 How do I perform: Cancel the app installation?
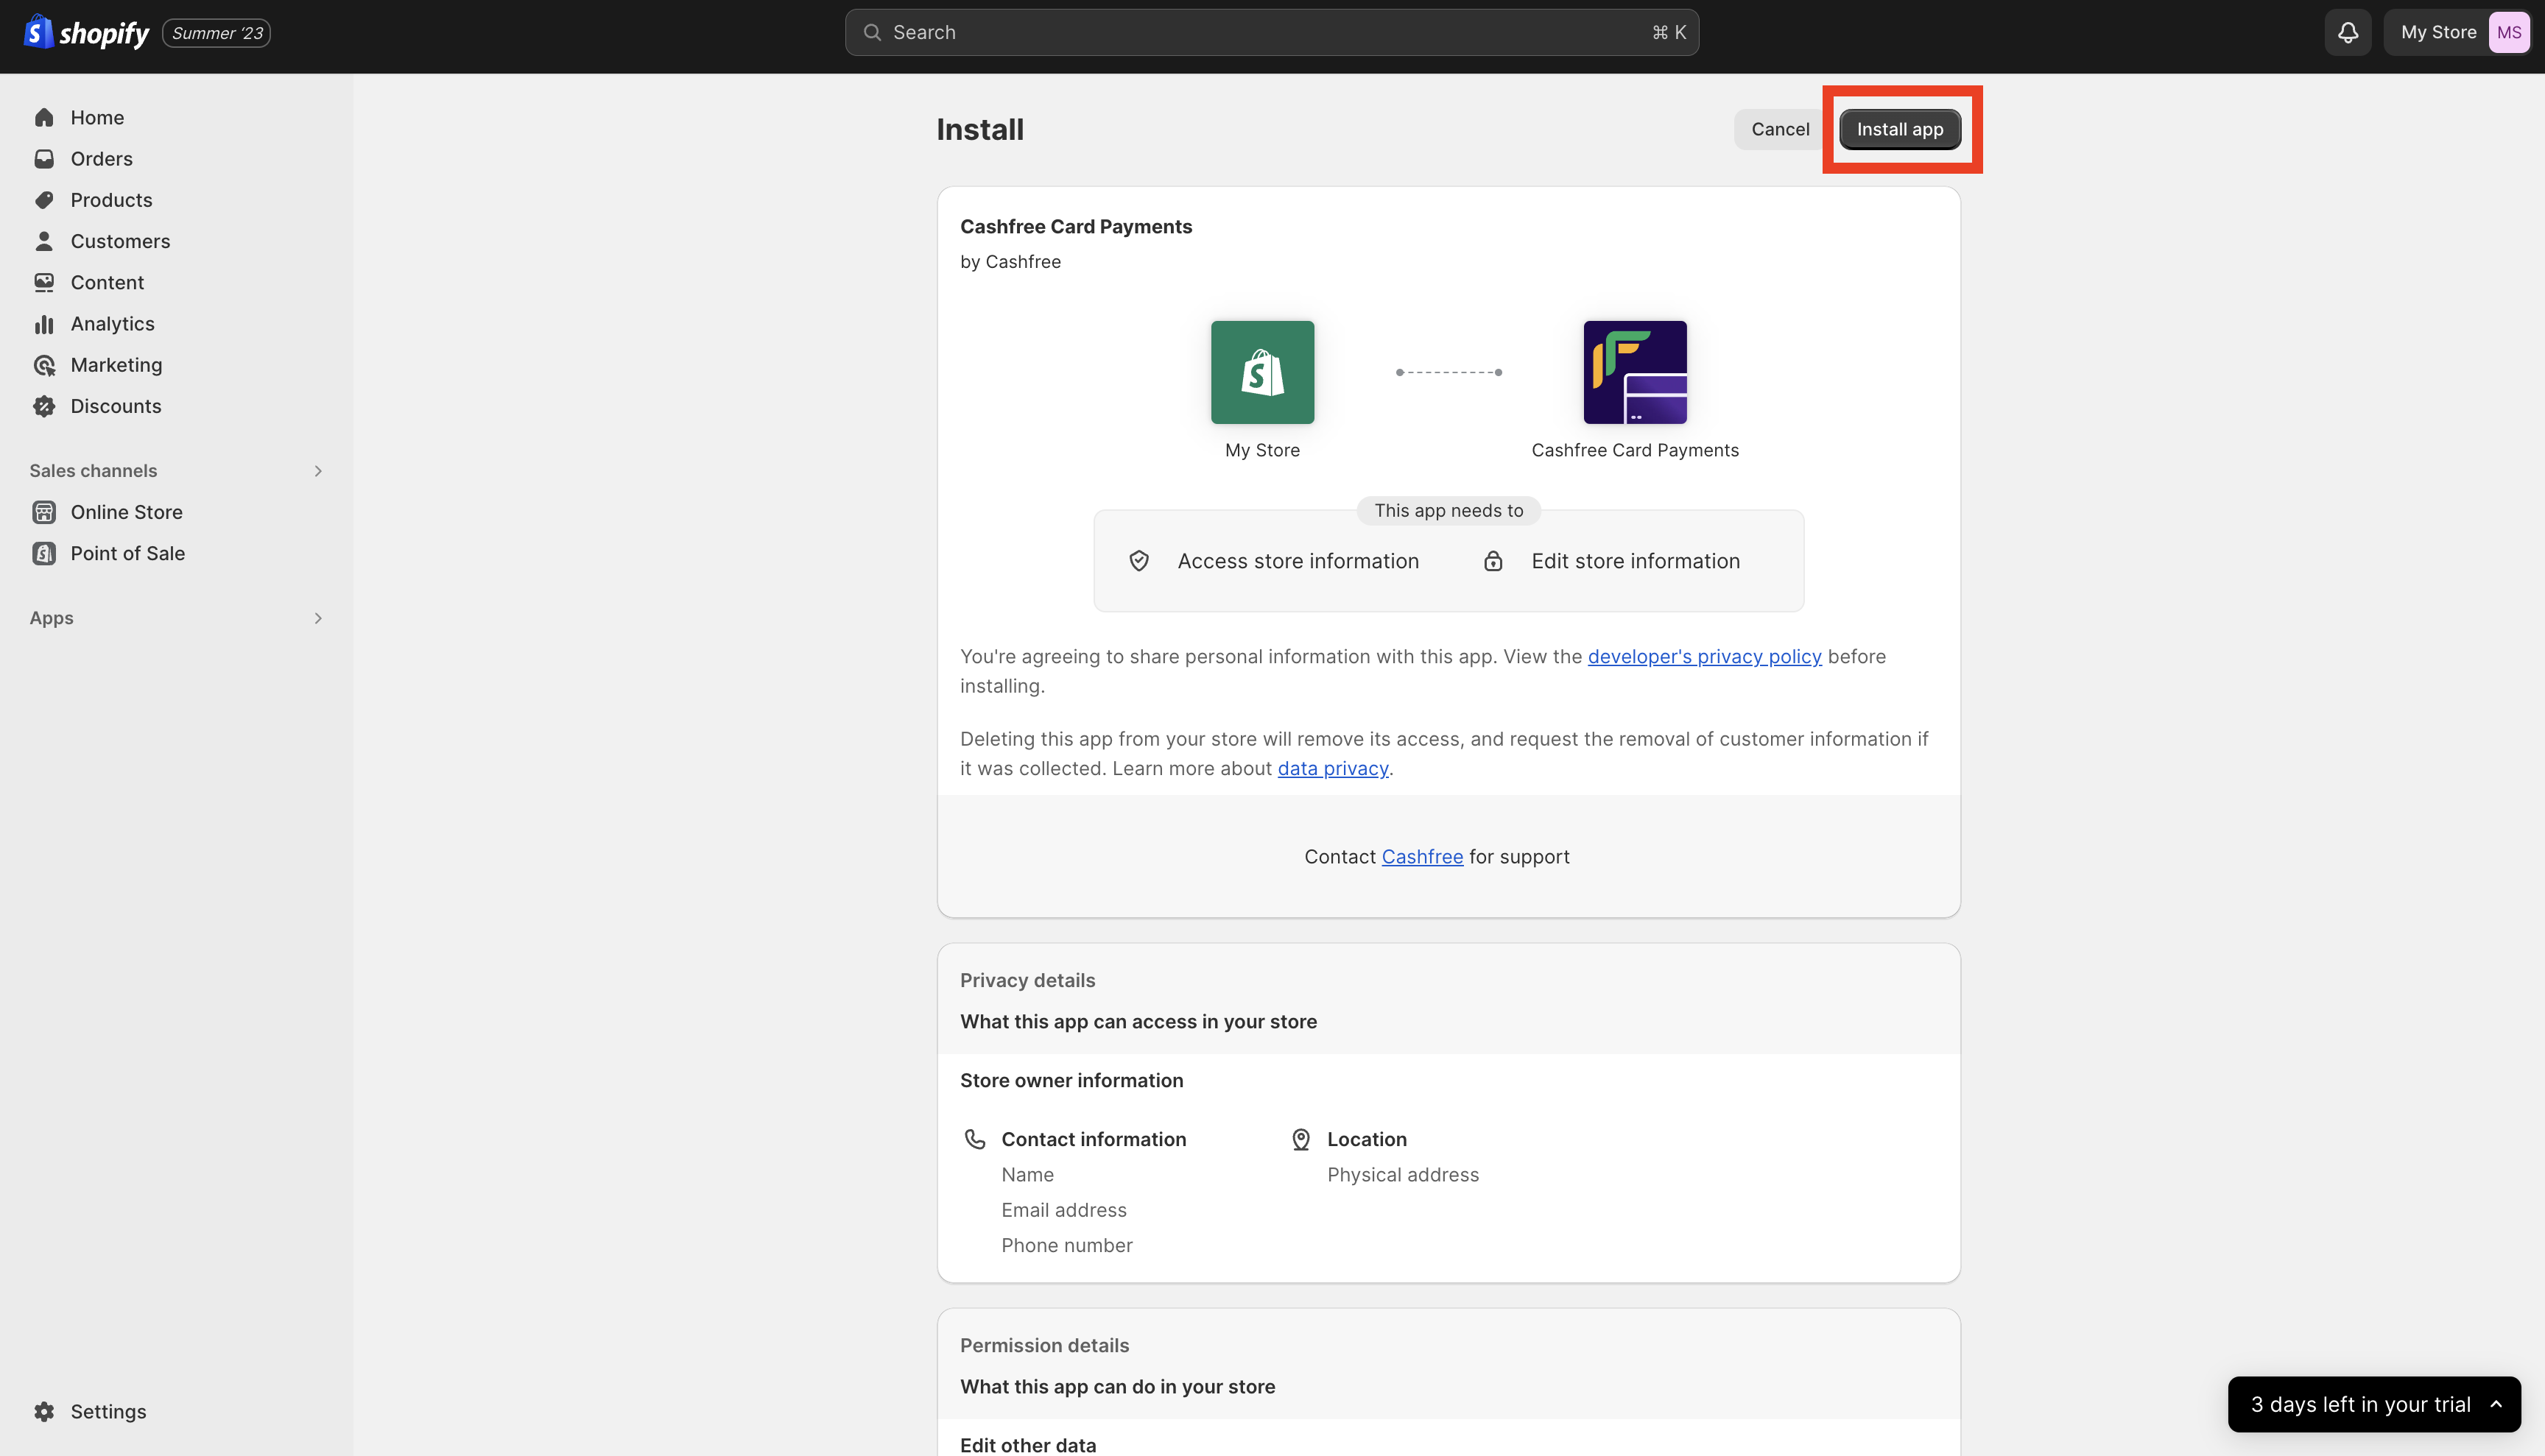coord(1778,129)
